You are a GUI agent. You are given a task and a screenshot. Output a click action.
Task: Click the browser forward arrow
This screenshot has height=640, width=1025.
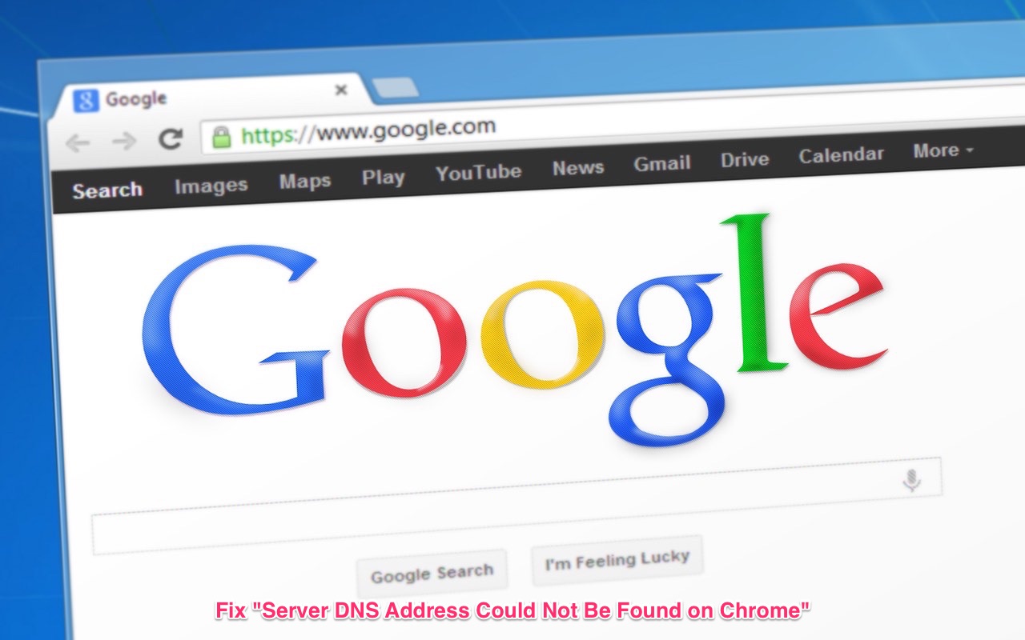click(x=124, y=142)
